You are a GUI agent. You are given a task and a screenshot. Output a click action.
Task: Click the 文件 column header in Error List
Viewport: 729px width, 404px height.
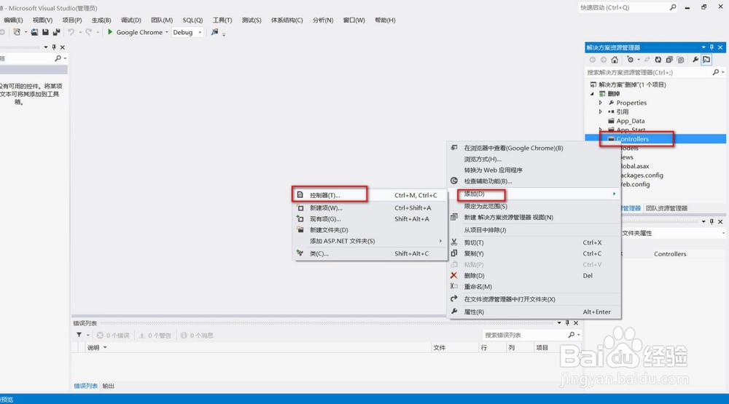click(455, 347)
